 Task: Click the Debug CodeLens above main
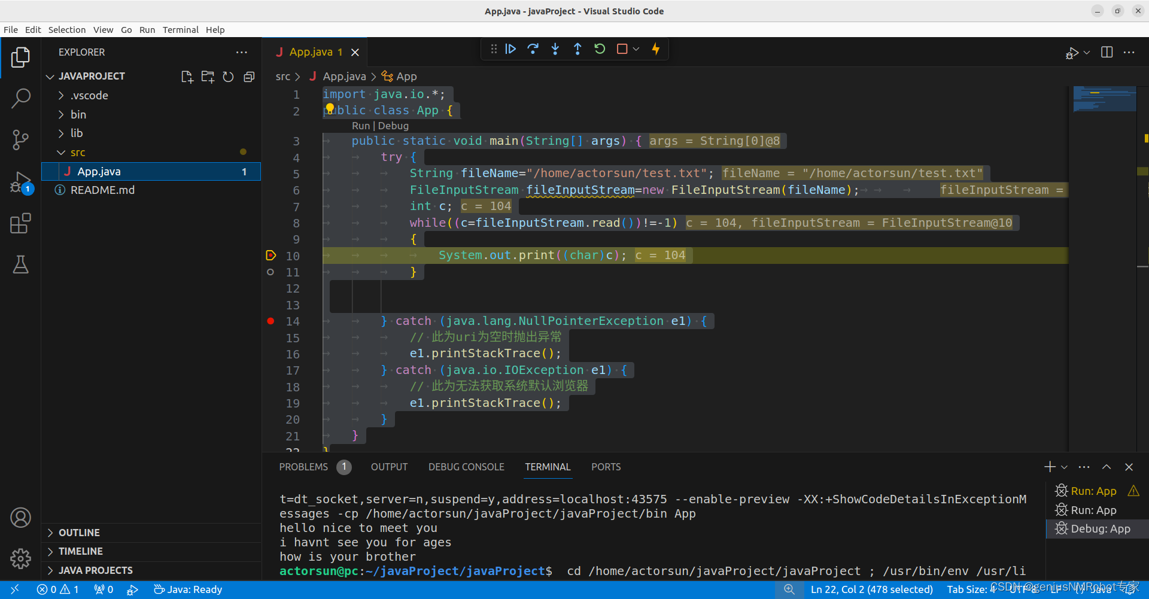[x=393, y=126]
